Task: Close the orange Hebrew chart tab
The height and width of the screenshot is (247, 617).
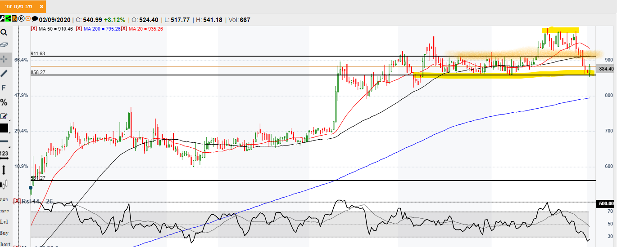Action: [x=41, y=7]
